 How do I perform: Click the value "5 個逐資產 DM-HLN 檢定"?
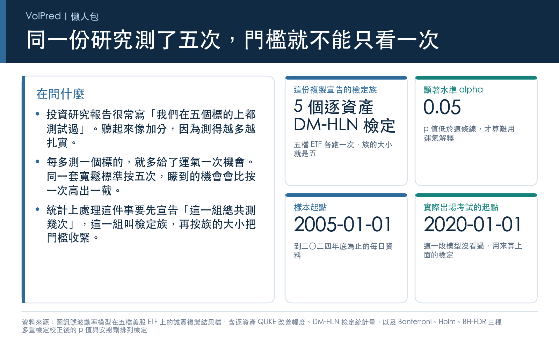pyautogui.click(x=344, y=116)
